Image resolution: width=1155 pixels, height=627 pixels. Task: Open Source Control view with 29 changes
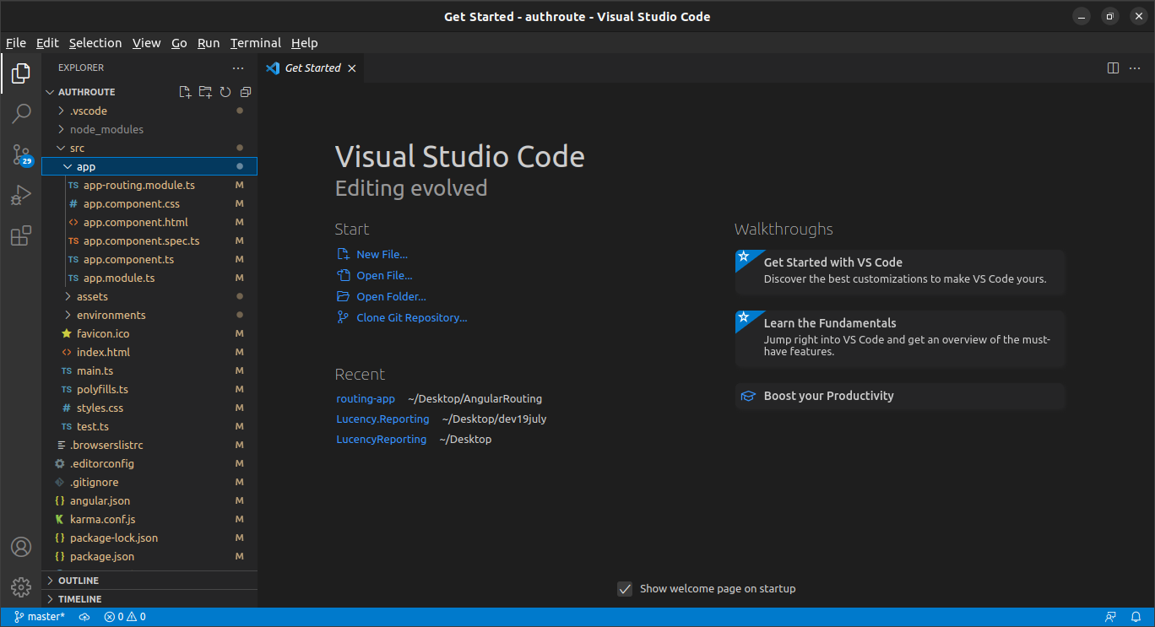[21, 154]
